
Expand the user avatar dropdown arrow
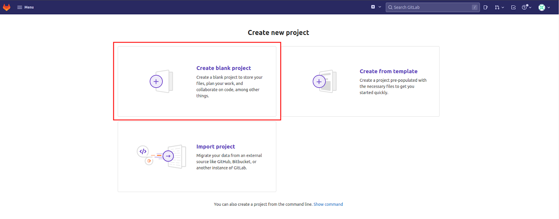click(549, 7)
